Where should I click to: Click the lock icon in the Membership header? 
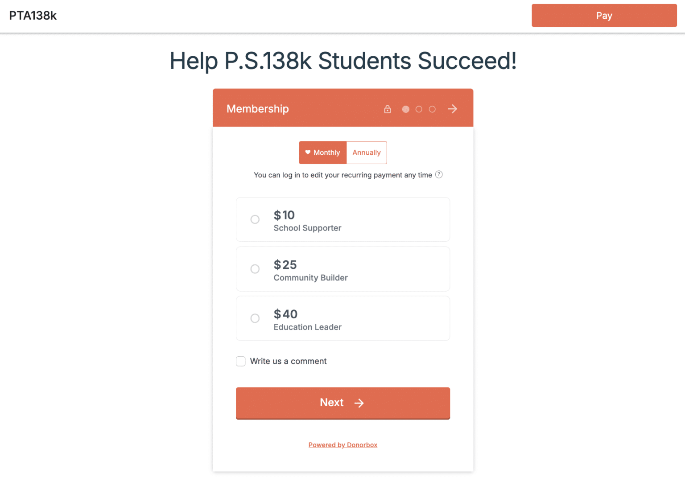click(387, 109)
